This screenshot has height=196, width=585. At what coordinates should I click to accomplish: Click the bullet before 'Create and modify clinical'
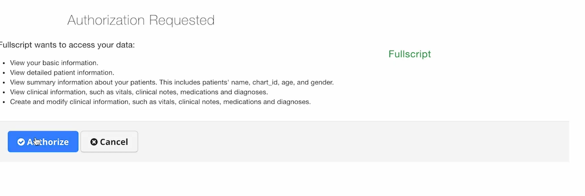point(4,102)
